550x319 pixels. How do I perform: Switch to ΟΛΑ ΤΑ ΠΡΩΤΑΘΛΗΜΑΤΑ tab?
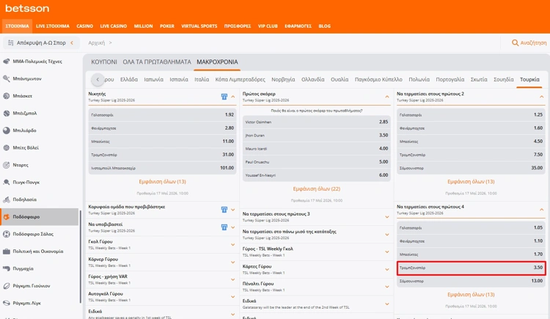pyautogui.click(x=157, y=62)
